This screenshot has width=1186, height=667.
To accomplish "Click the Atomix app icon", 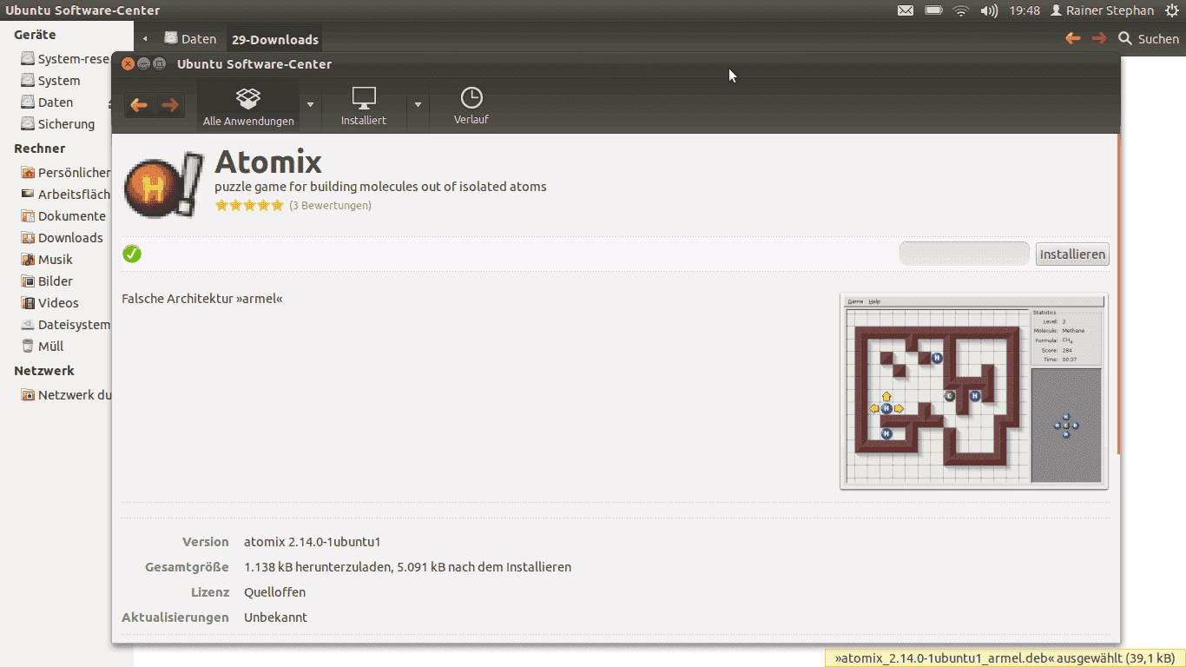I will tap(164, 185).
